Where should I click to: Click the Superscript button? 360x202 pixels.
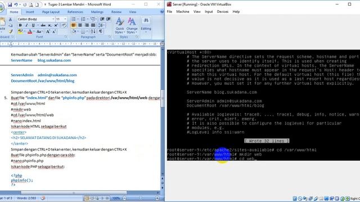tap(56, 25)
